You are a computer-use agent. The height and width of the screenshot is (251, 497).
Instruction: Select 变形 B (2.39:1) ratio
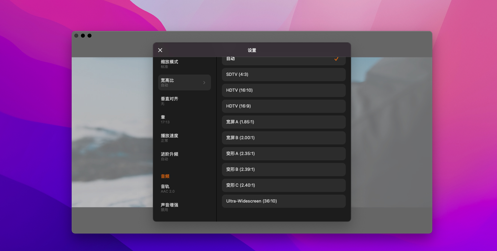point(283,170)
